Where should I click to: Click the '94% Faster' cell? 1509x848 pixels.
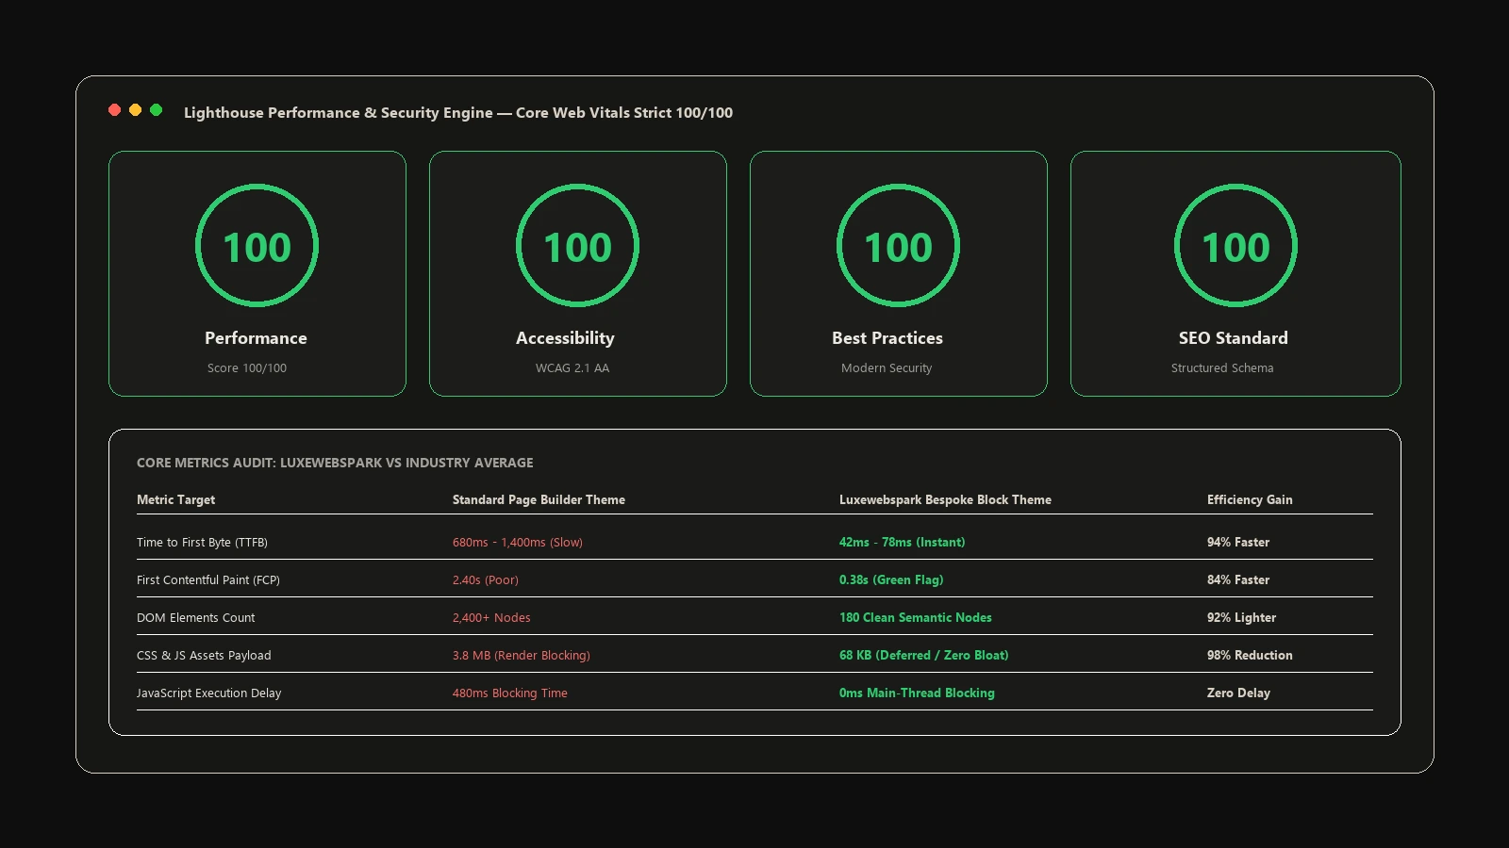pos(1238,543)
